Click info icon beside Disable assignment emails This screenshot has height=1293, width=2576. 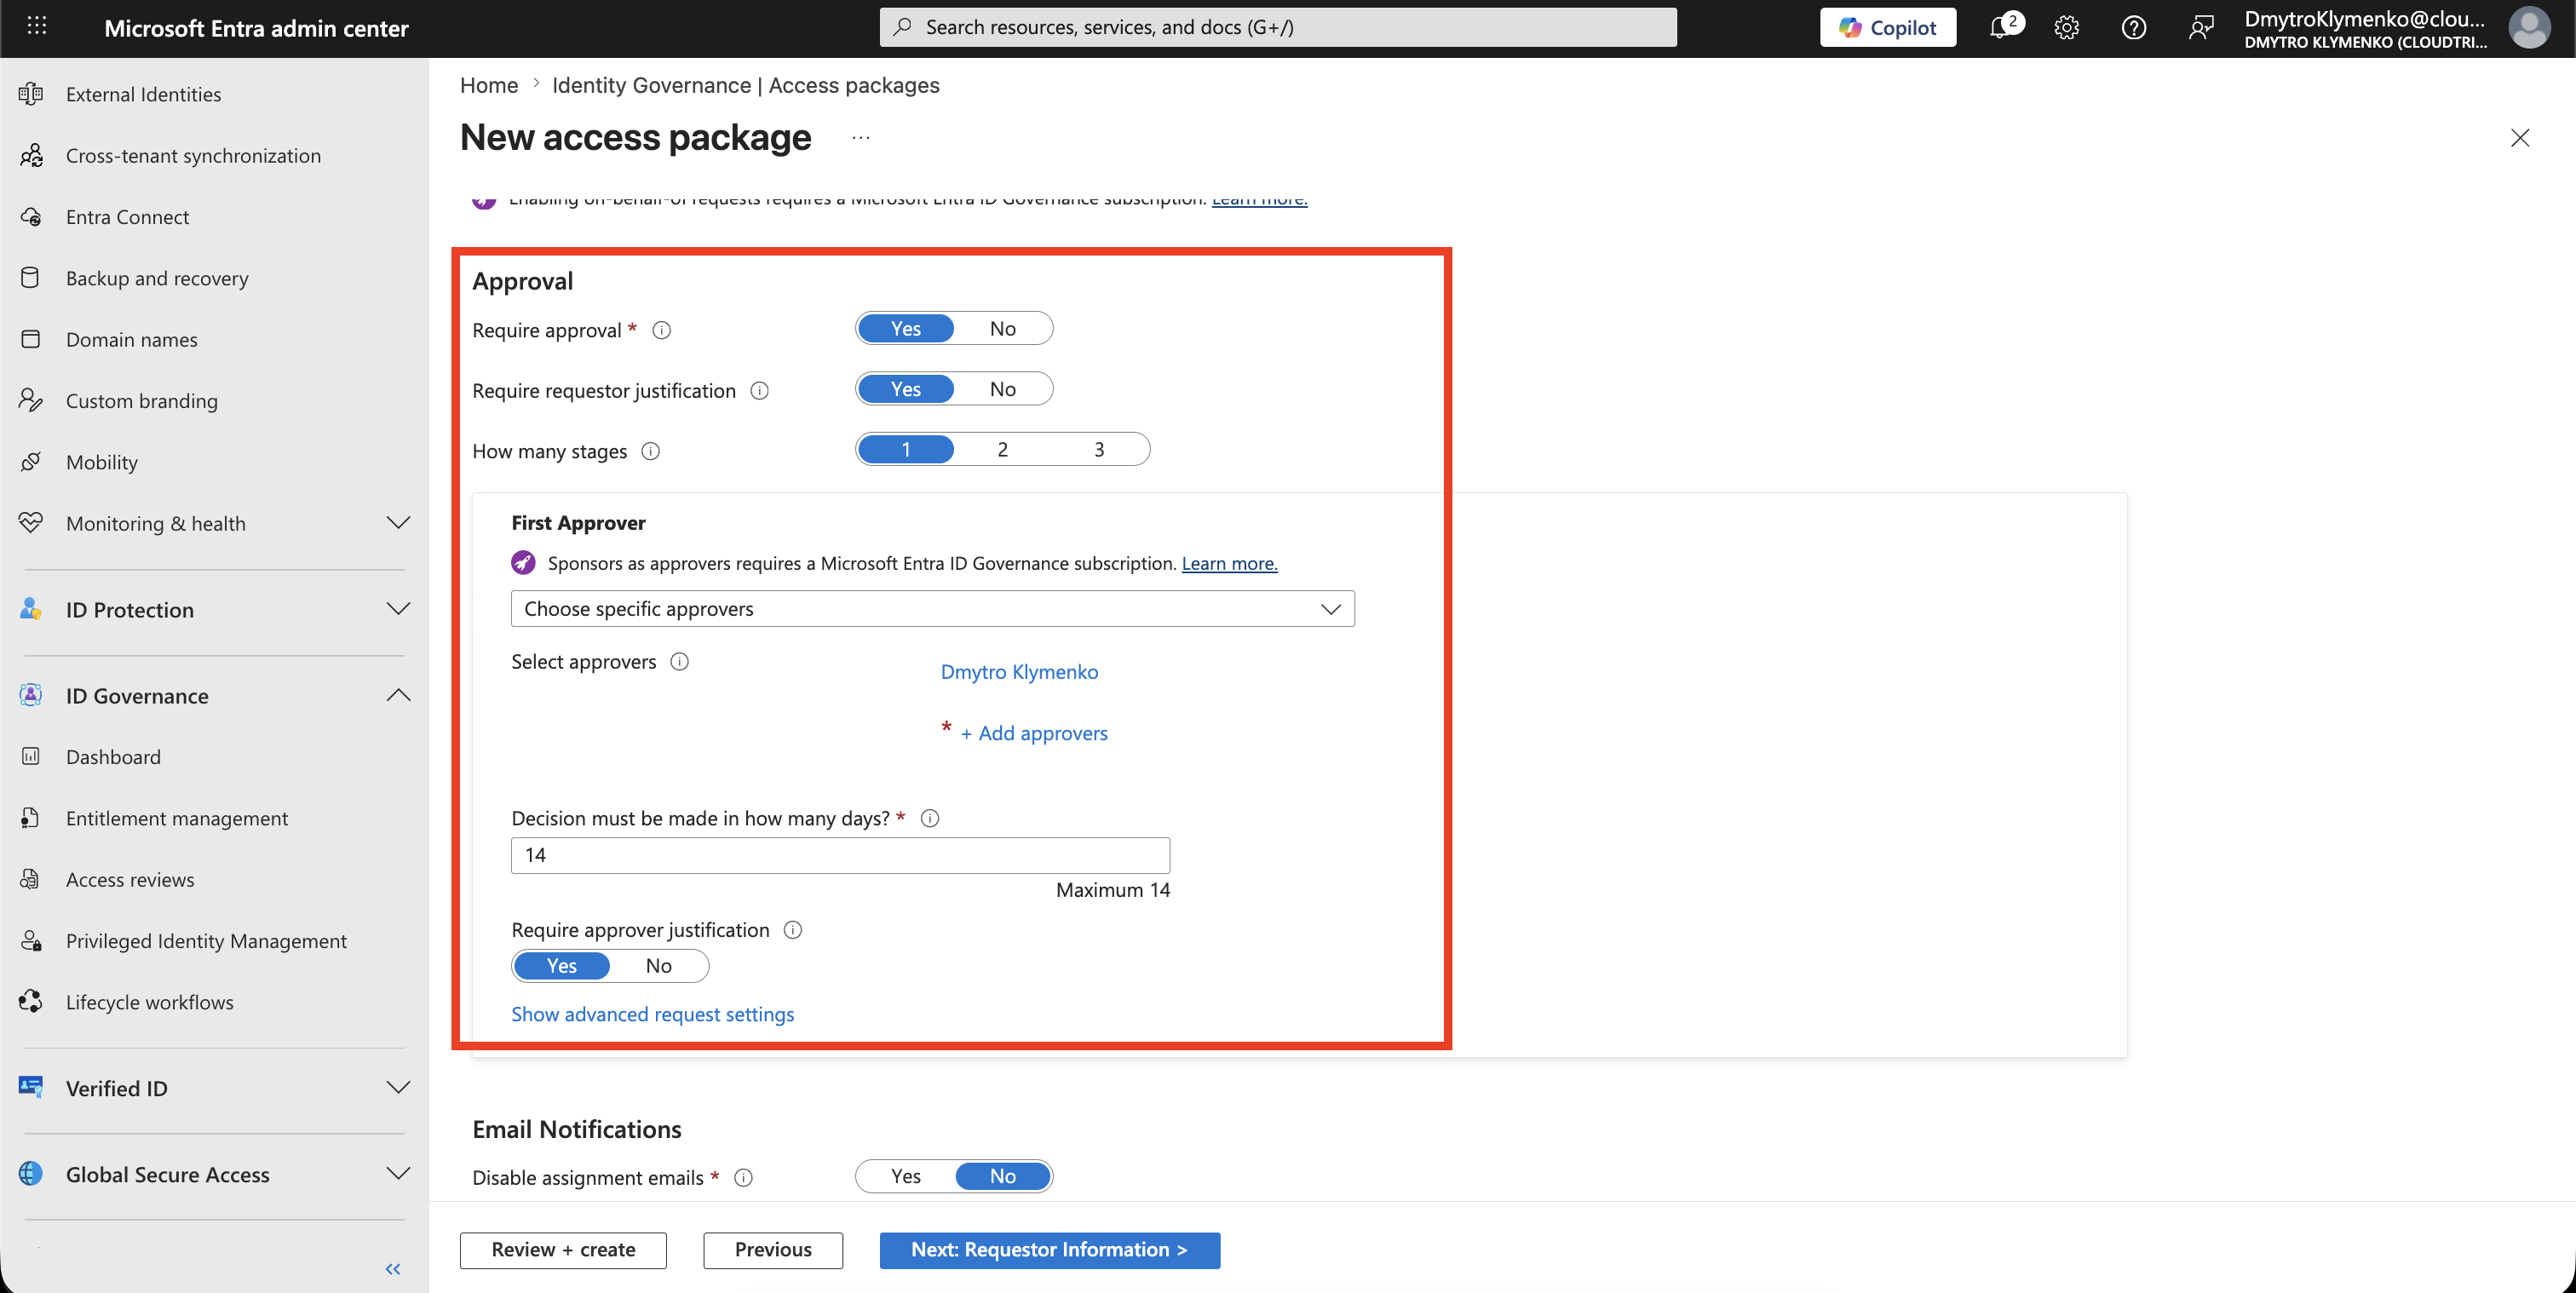tap(743, 1178)
